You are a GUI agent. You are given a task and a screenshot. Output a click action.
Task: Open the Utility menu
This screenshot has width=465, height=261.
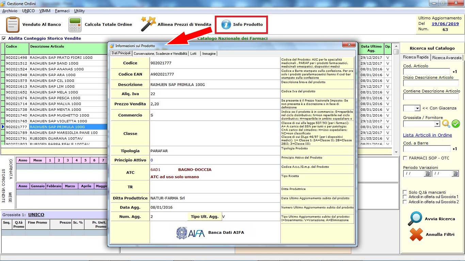[x=79, y=11]
